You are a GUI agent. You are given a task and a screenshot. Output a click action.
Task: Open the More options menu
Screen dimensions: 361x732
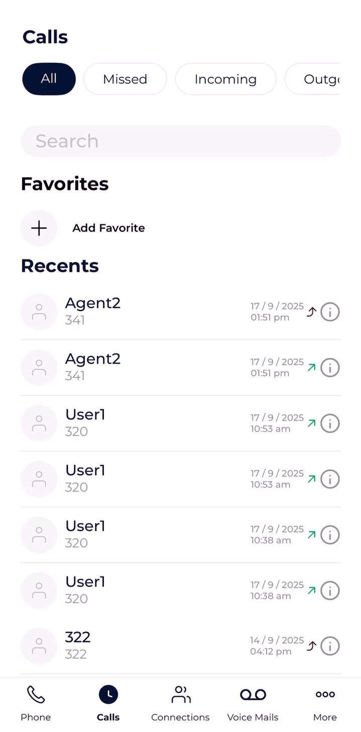coord(325,702)
